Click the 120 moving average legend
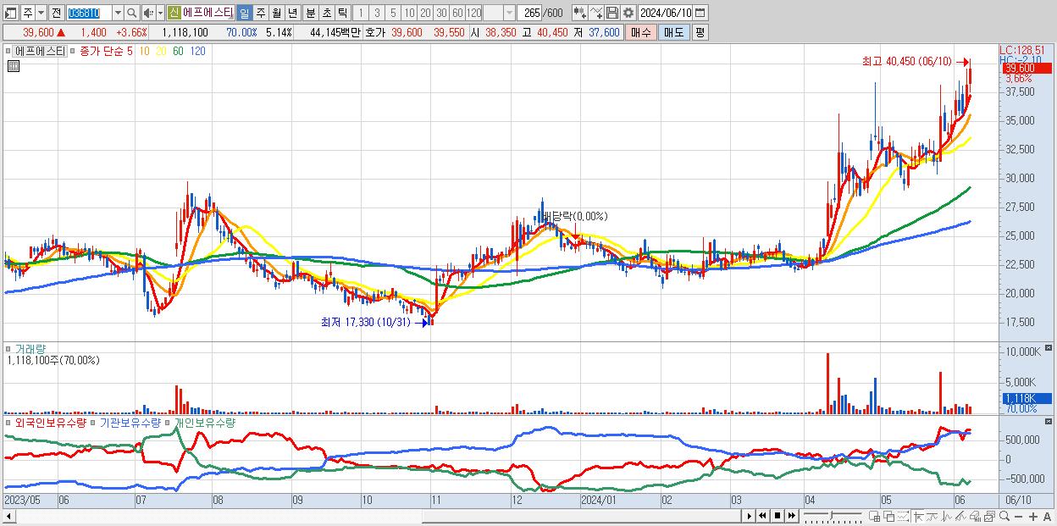 197,51
